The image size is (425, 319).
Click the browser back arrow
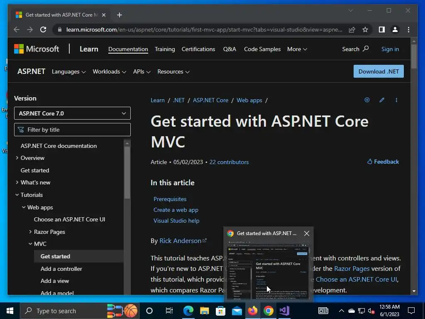tap(17, 29)
